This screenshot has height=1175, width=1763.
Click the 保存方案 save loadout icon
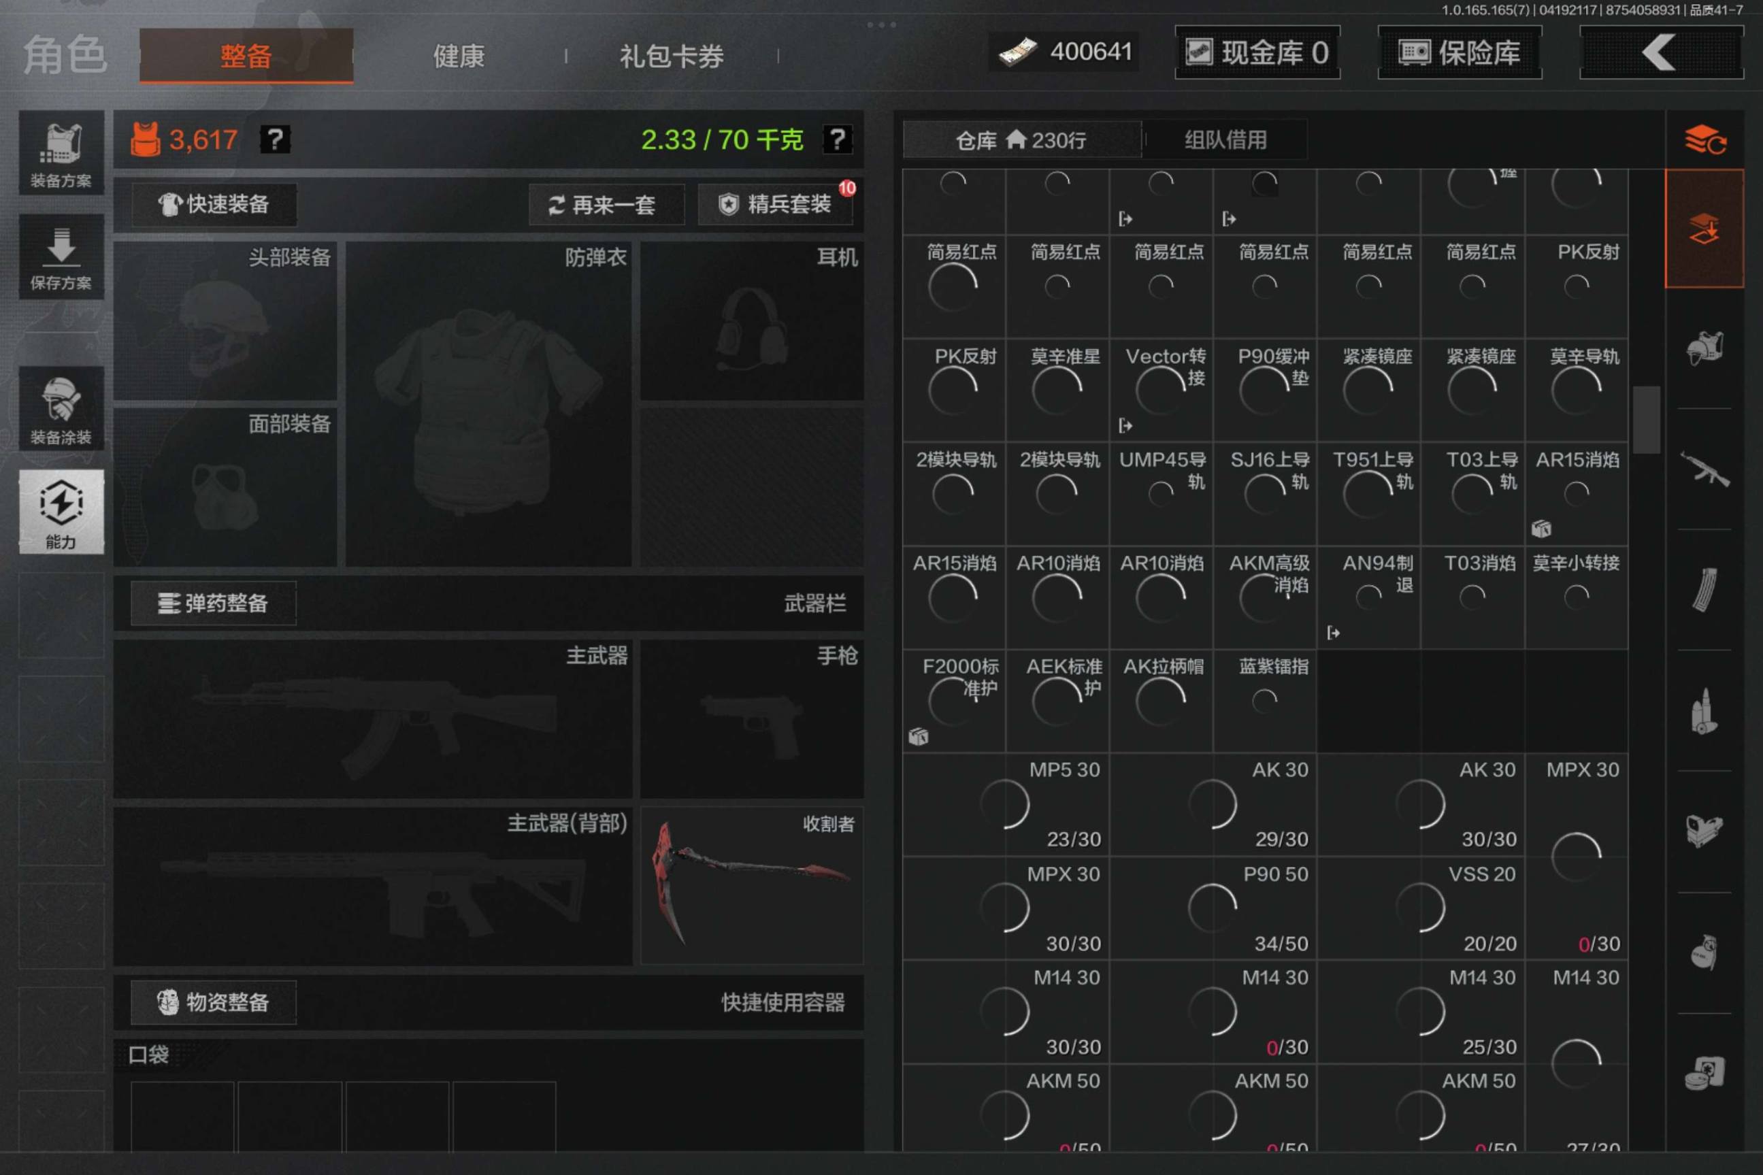61,257
